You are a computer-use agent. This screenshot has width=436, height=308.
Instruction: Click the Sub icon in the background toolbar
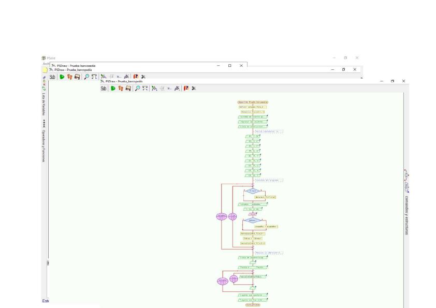[53, 77]
